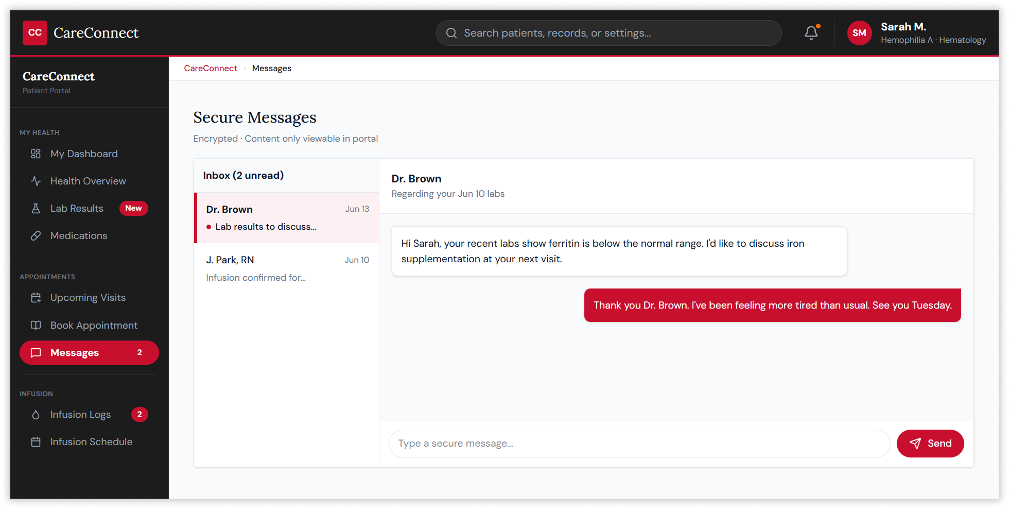Select Messages in the sidebar
The height and width of the screenshot is (509, 1009).
[x=89, y=353]
